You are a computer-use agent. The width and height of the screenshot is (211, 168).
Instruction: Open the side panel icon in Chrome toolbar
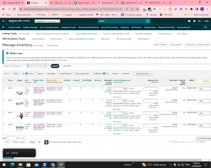[x=197, y=9]
